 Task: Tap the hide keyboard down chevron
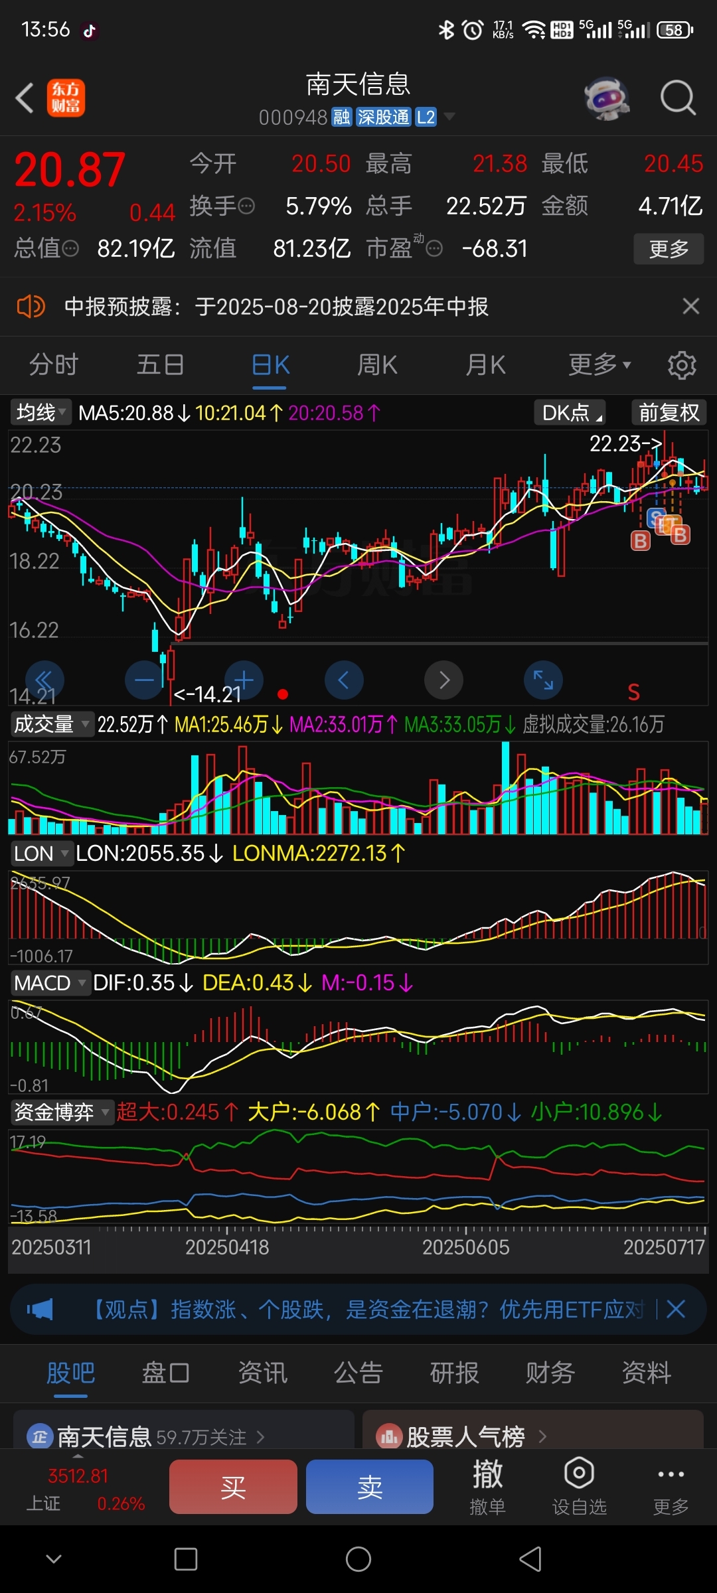tap(54, 1558)
